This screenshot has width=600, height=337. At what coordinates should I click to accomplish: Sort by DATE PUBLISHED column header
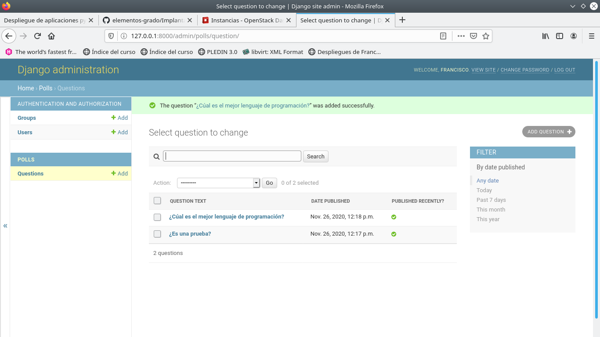click(x=330, y=201)
